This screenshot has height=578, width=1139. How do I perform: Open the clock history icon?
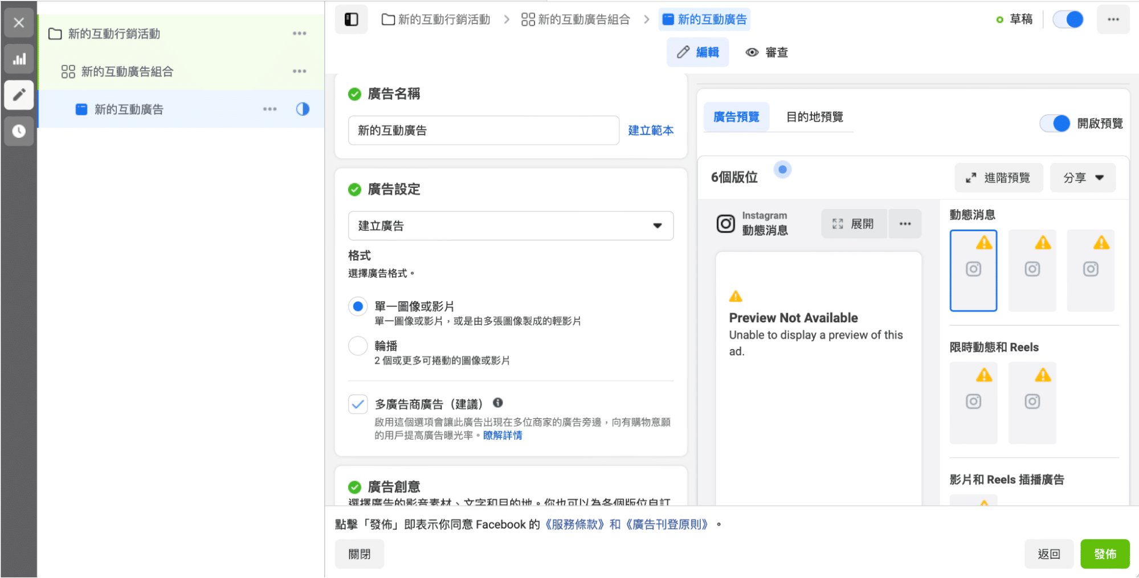(19, 132)
